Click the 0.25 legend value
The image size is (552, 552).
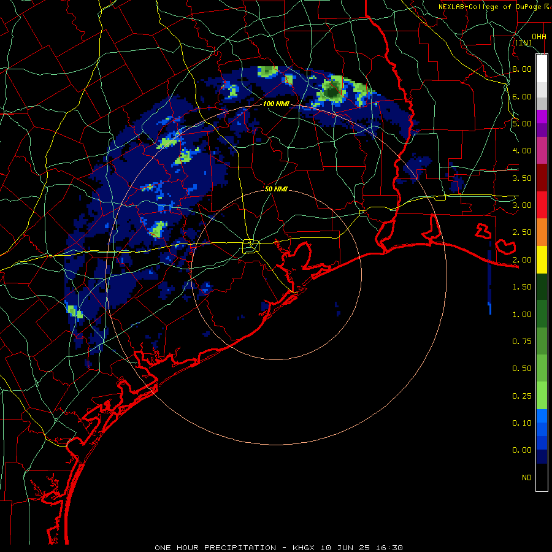(522, 396)
